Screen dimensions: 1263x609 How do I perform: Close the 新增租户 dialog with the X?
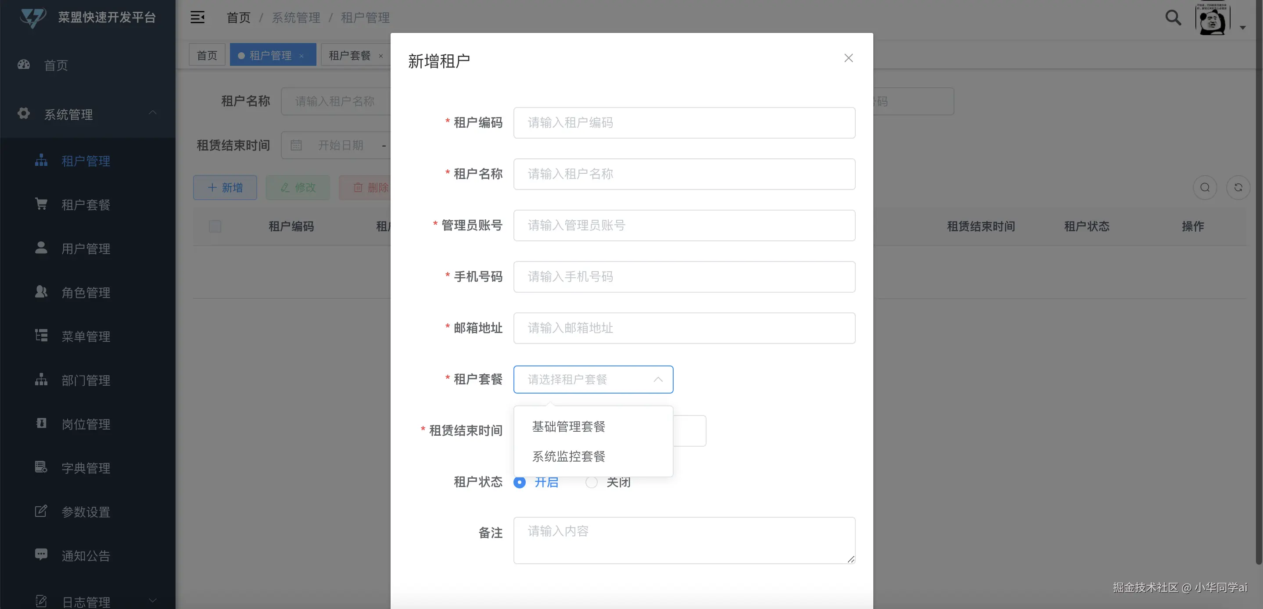[x=848, y=58]
